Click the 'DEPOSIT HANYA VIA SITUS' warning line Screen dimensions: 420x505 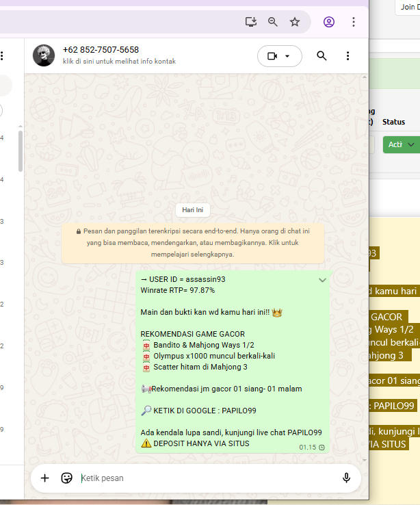(x=195, y=443)
